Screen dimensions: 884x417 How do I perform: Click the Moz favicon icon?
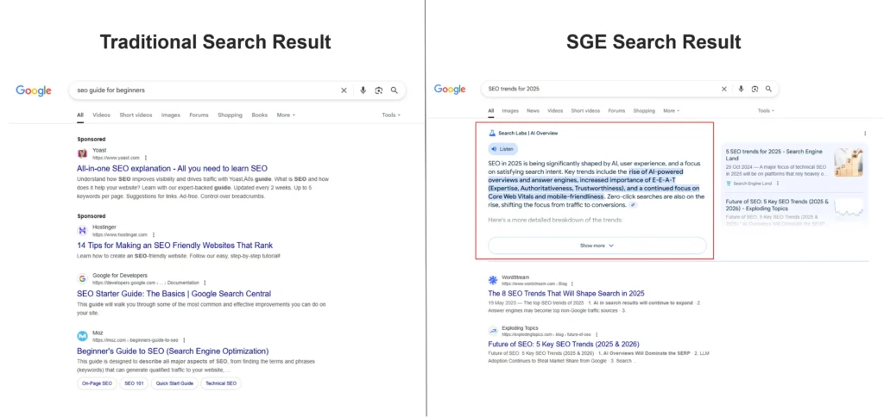coord(82,336)
